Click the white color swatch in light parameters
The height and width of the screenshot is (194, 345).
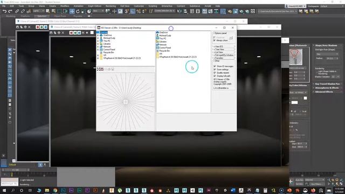294,102
